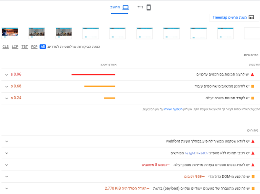Click the Treemap grid icon
This screenshot has width=260, height=194.
[x=251, y=18]
